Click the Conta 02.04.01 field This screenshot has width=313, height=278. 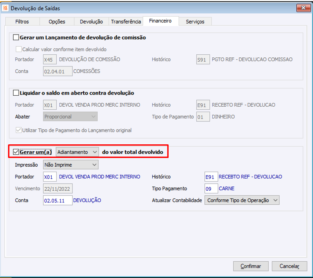58,71
